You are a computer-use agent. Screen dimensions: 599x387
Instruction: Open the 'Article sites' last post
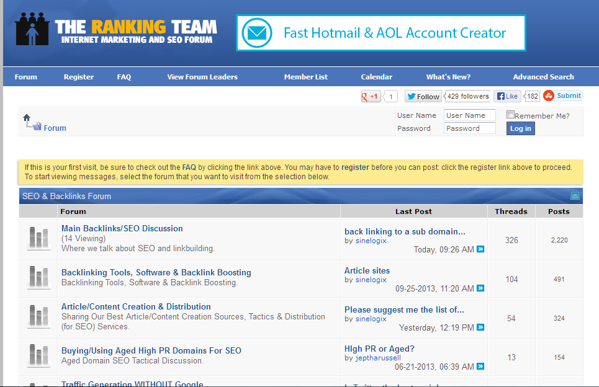(x=367, y=270)
